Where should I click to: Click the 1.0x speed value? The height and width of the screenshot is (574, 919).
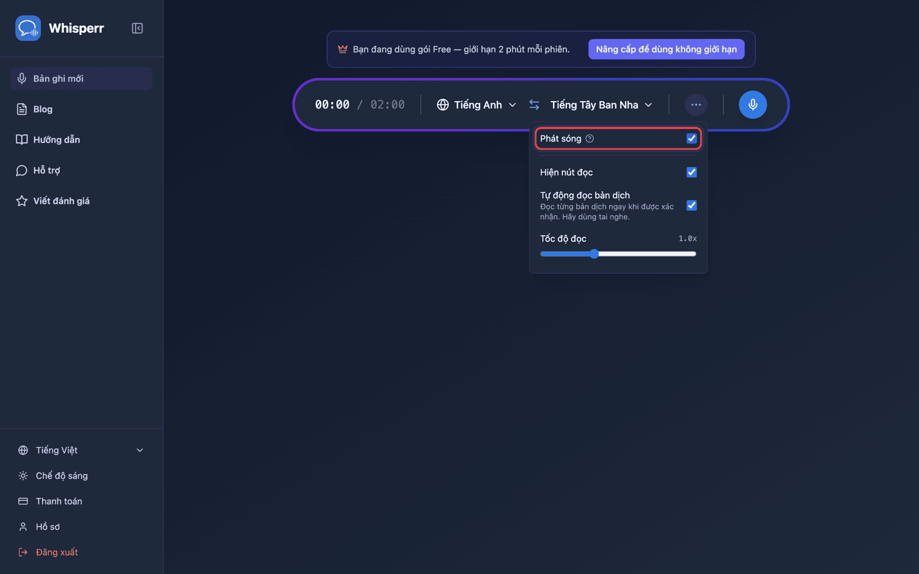pyautogui.click(x=688, y=238)
